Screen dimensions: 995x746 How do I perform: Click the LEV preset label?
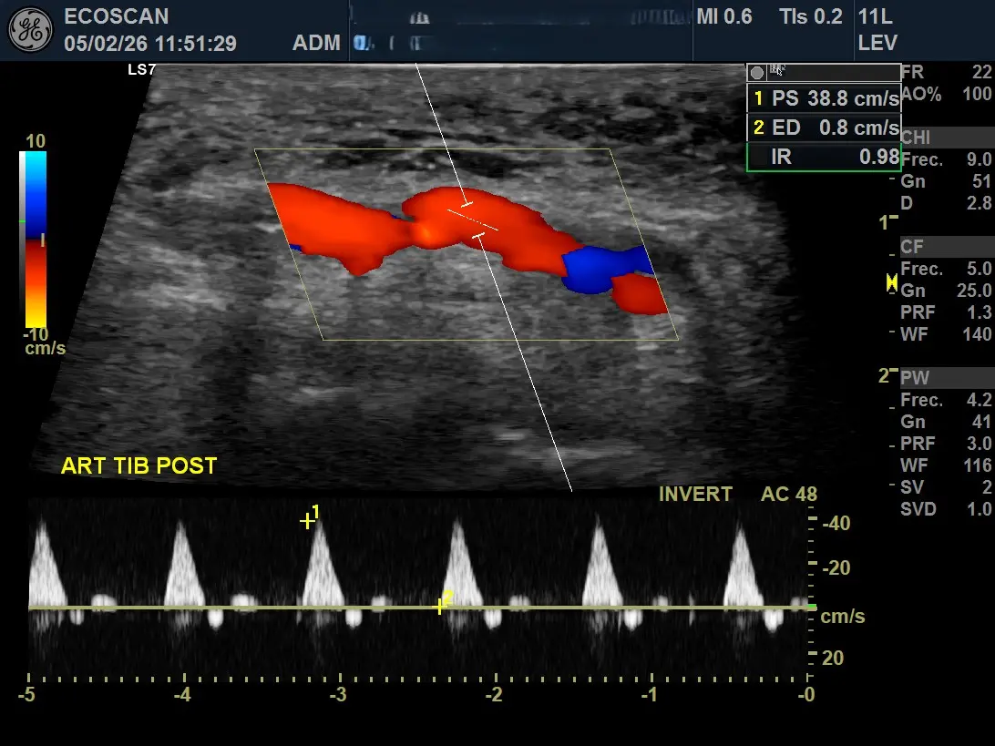(x=877, y=43)
